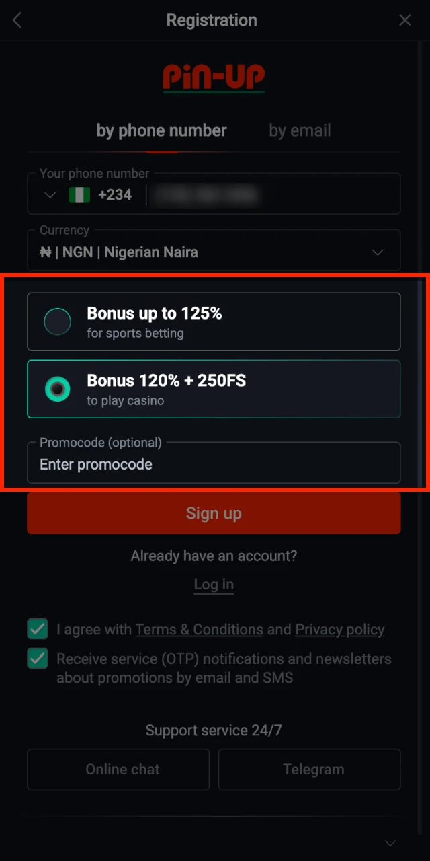430x861 pixels.
Task: Click the bottom expand chevron
Action: (x=390, y=843)
